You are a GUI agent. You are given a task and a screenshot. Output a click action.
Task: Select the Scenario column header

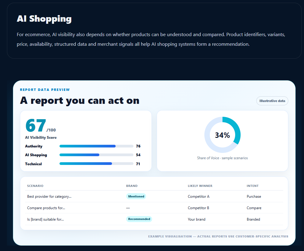click(x=35, y=186)
